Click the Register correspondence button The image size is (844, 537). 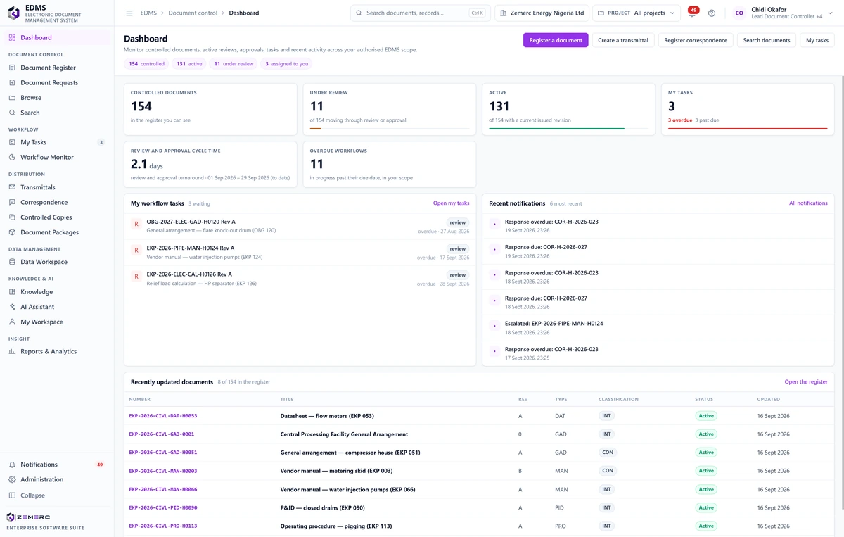pos(696,41)
